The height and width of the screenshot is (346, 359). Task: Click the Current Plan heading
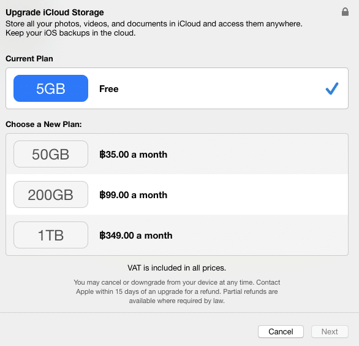(29, 59)
